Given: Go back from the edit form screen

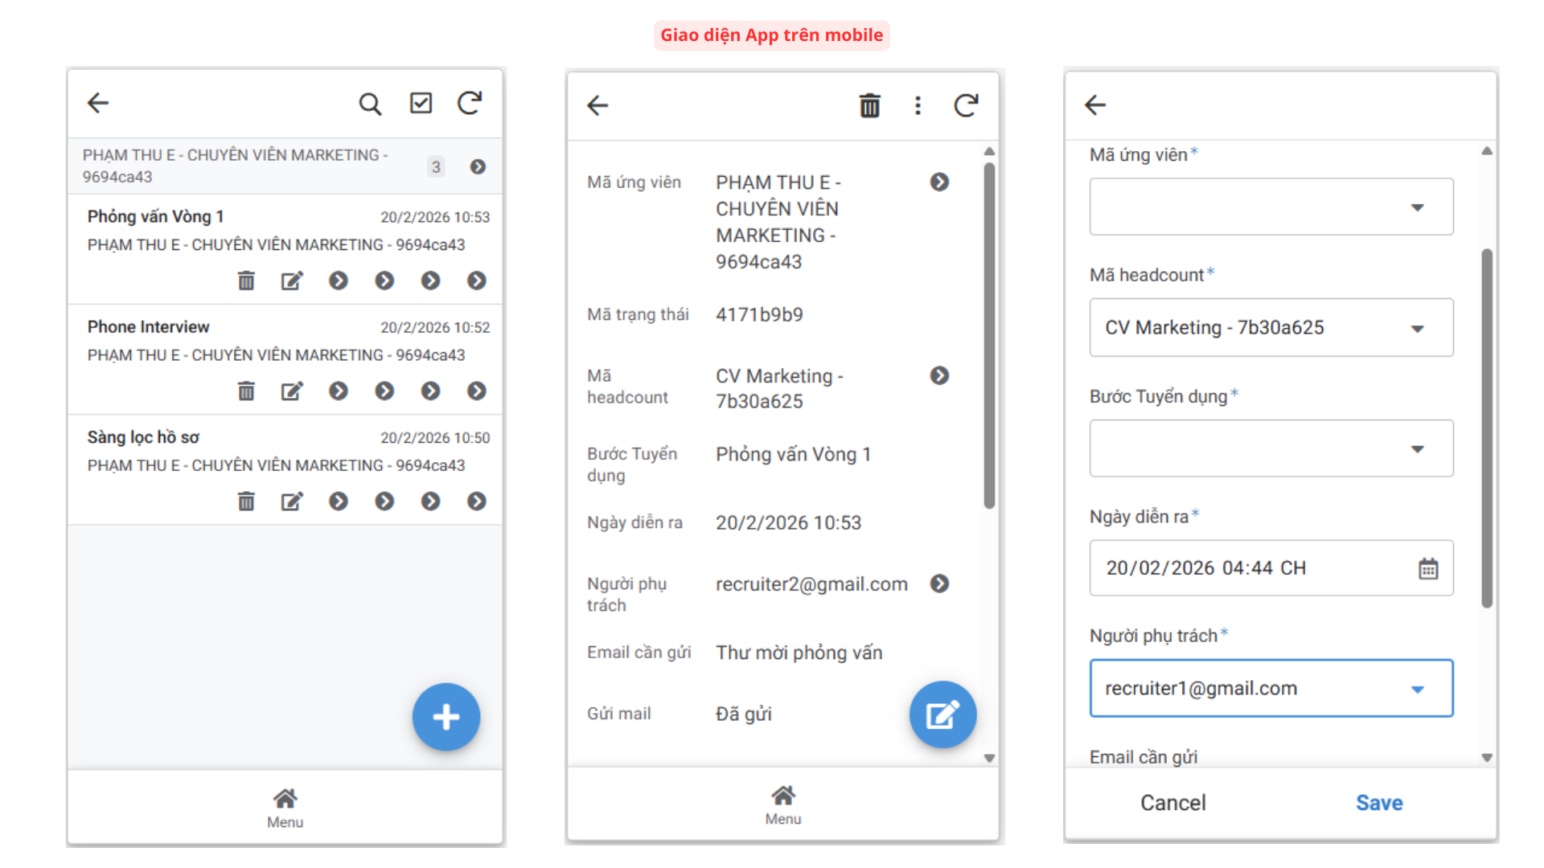Looking at the screenshot, I should pyautogui.click(x=1095, y=105).
